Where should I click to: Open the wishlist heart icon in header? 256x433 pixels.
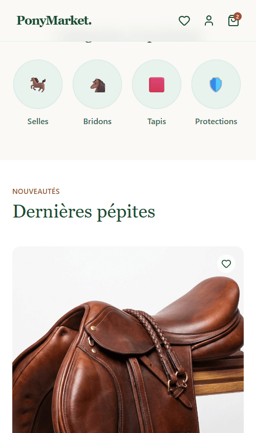point(184,21)
